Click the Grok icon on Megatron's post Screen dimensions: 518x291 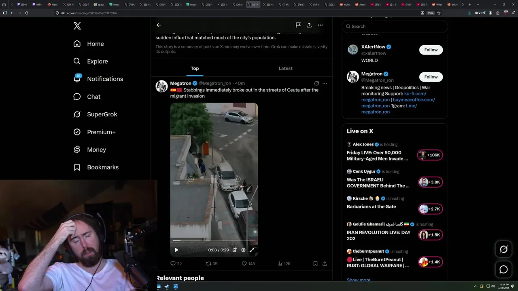click(x=316, y=83)
